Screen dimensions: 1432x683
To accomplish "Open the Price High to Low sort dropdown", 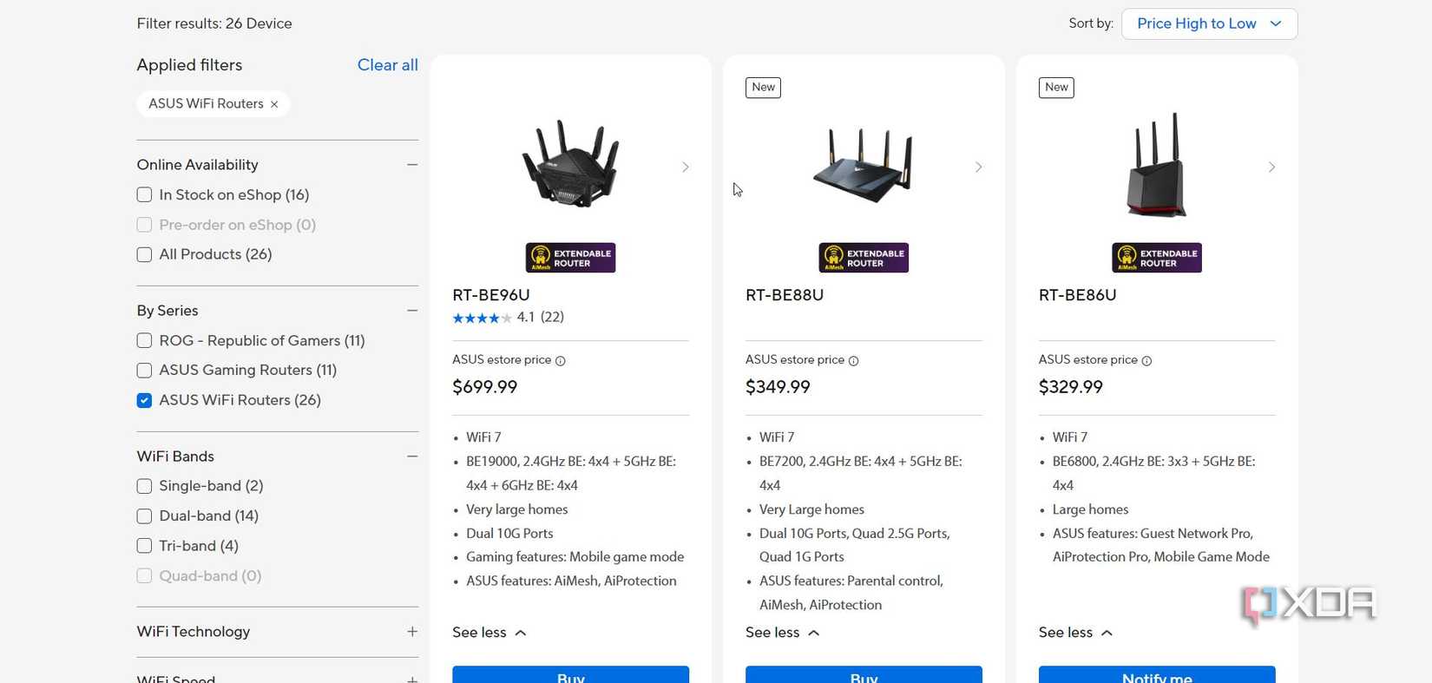I will click(x=1208, y=23).
